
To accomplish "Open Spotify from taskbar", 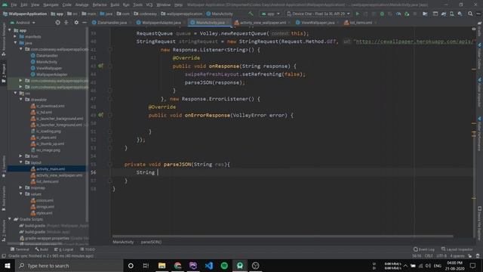I will pyautogui.click(x=224, y=265).
